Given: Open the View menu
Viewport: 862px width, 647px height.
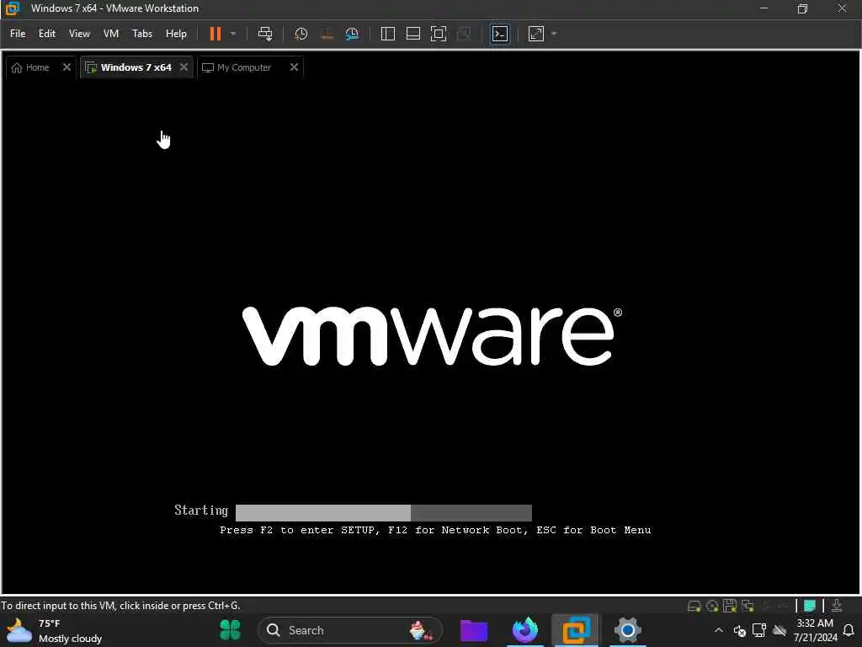Looking at the screenshot, I should pos(79,34).
